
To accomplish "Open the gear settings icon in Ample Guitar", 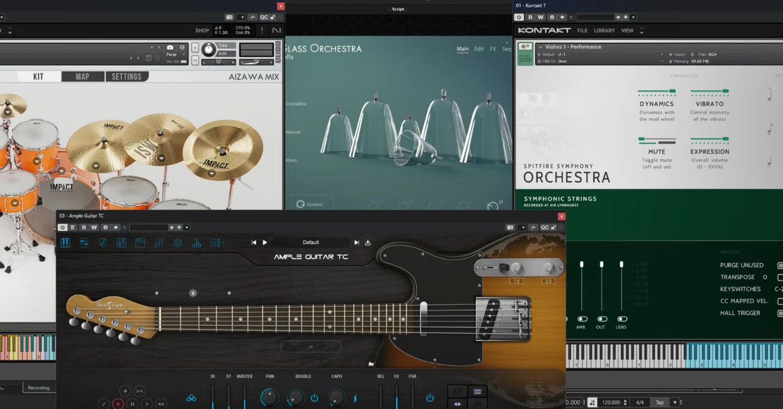I will pyautogui.click(x=177, y=243).
